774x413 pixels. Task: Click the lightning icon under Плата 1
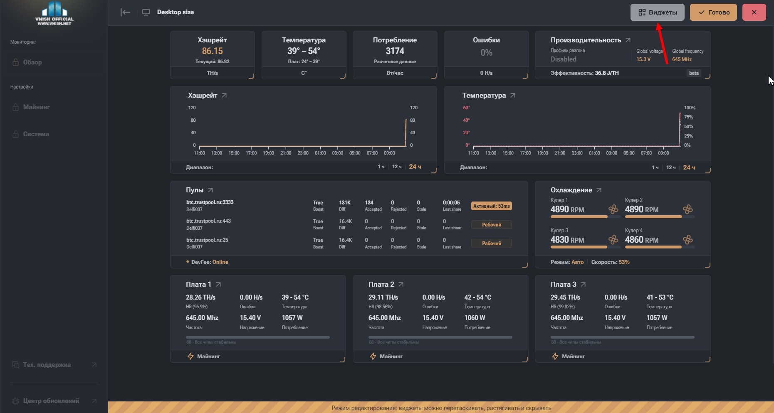[x=190, y=356]
